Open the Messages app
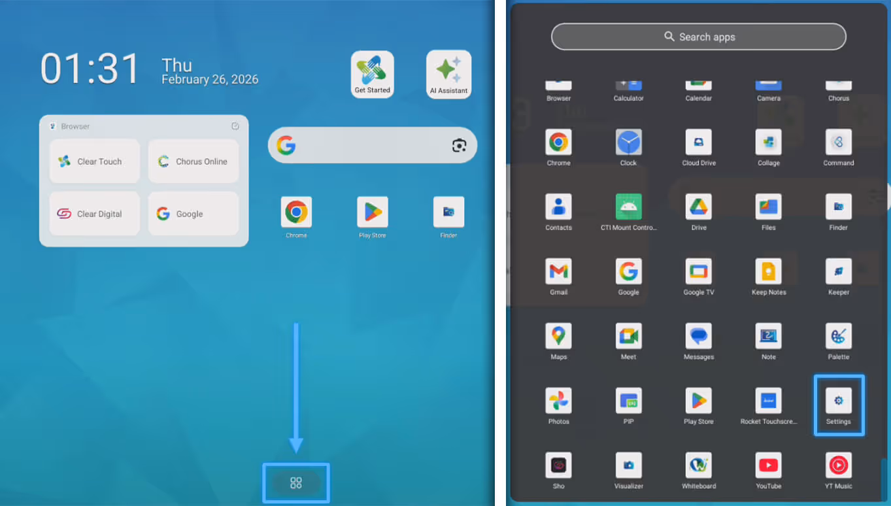 (x=699, y=342)
